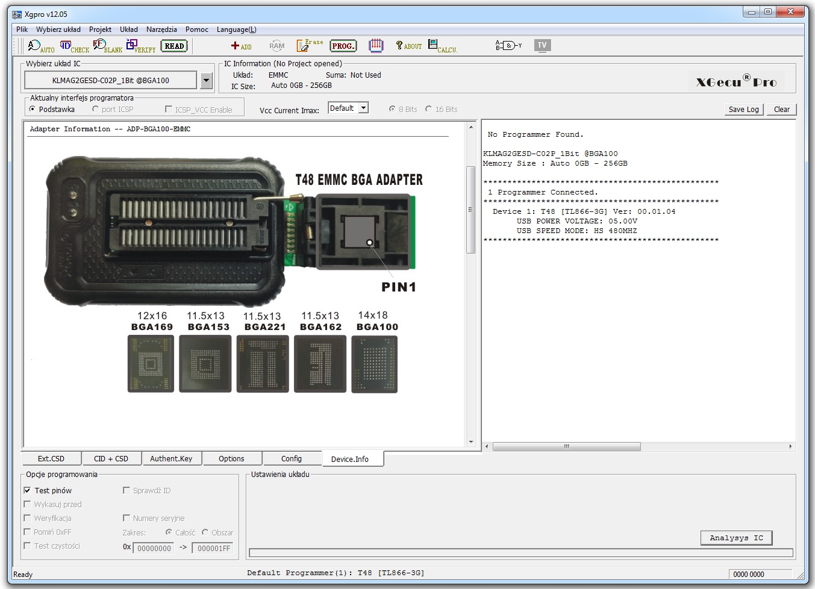The width and height of the screenshot is (815, 589).
Task: Open the IC selection dropdown arrow
Action: [207, 80]
